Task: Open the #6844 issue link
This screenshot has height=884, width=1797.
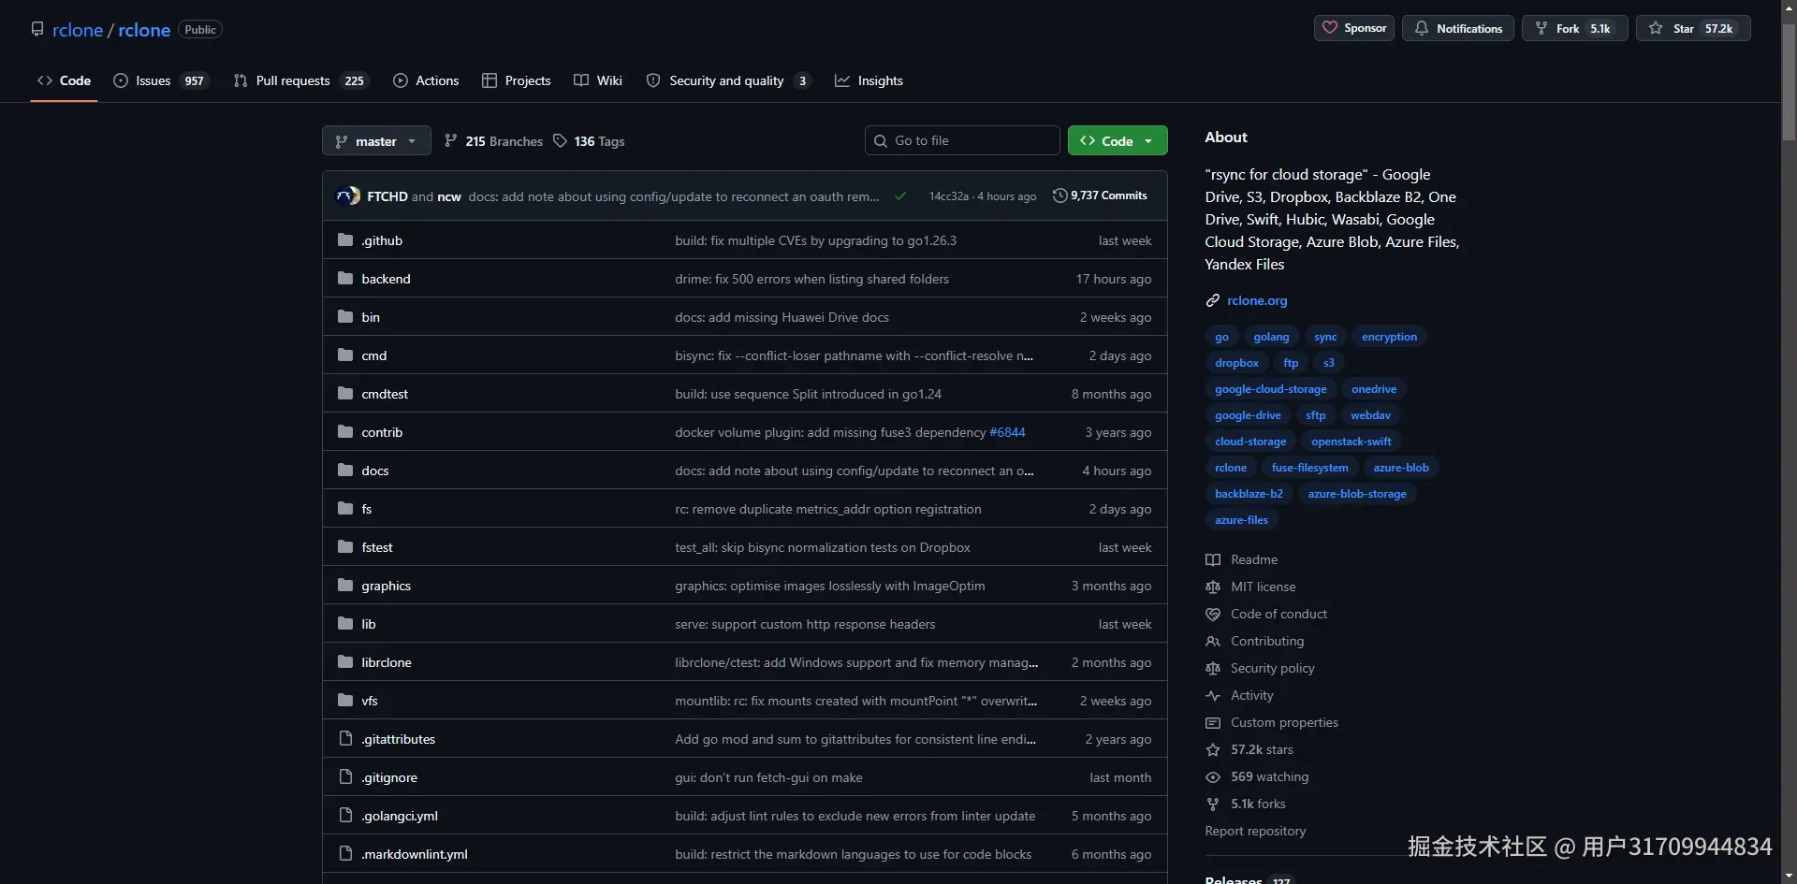Action: [x=1007, y=432]
